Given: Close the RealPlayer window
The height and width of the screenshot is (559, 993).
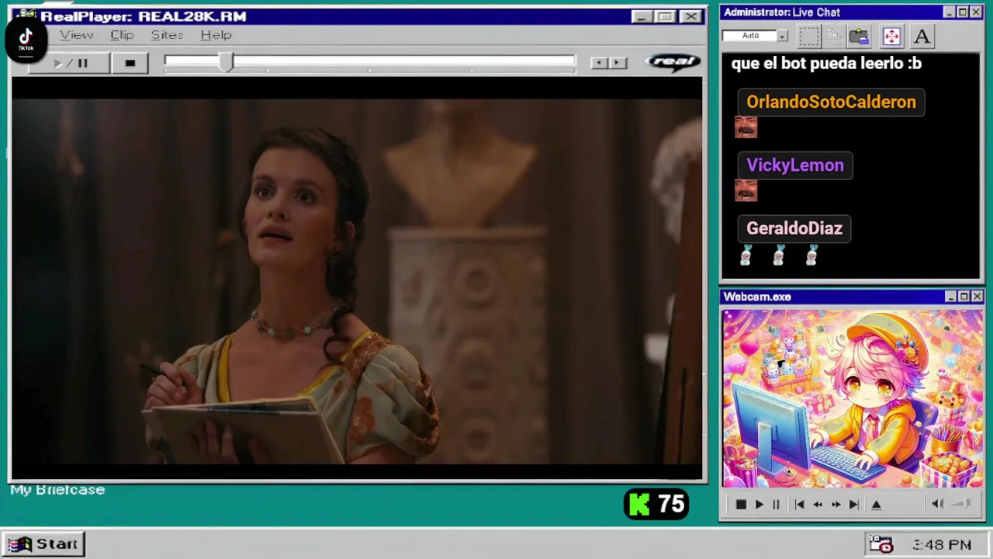Looking at the screenshot, I should pyautogui.click(x=691, y=16).
